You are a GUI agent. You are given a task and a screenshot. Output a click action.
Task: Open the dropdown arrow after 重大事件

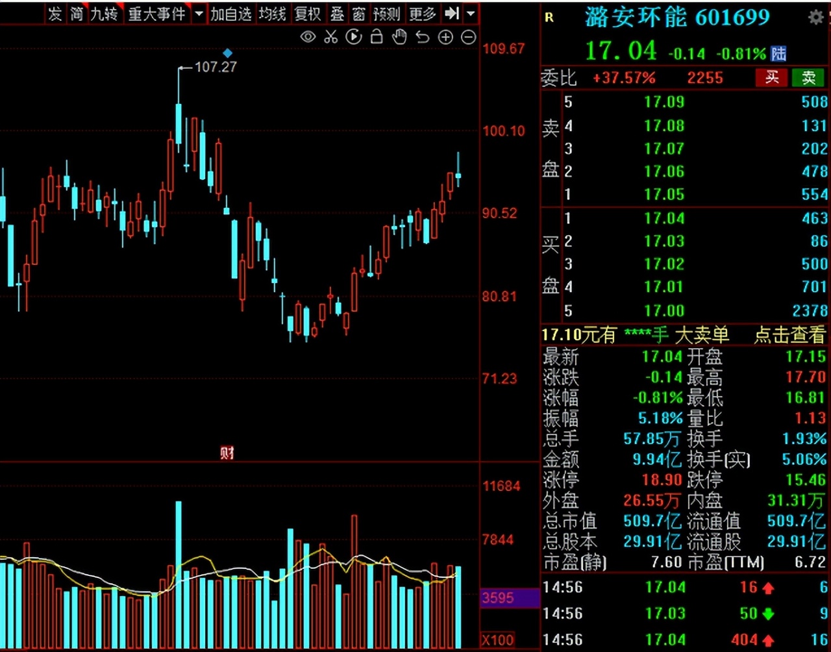199,13
